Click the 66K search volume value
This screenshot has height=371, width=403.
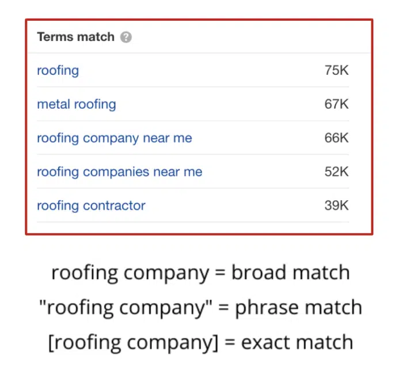[x=336, y=138]
